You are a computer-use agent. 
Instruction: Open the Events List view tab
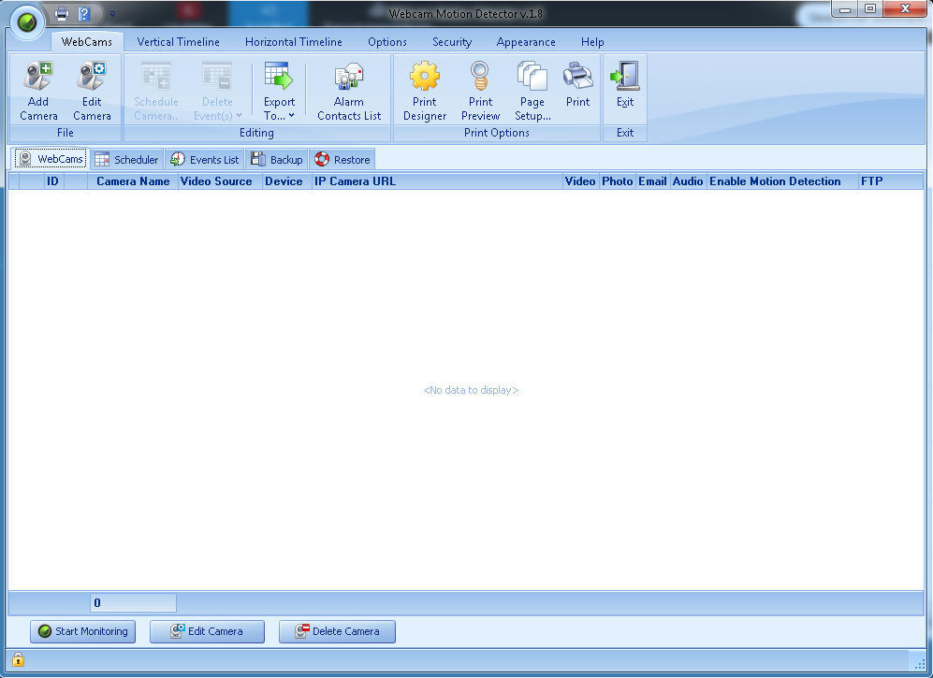click(205, 160)
